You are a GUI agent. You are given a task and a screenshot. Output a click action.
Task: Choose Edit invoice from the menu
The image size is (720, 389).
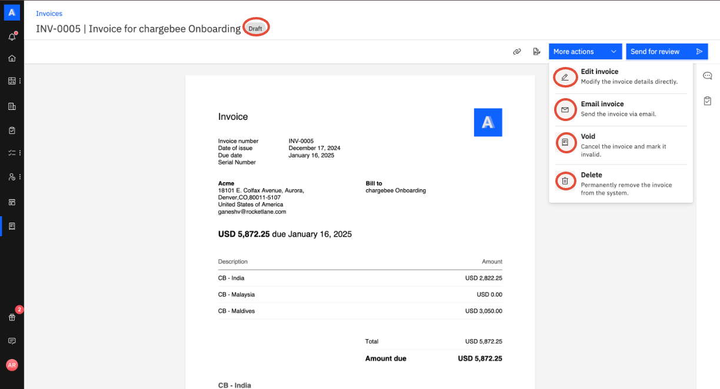[x=621, y=76]
